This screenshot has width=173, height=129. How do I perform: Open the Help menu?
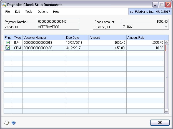click(x=56, y=12)
